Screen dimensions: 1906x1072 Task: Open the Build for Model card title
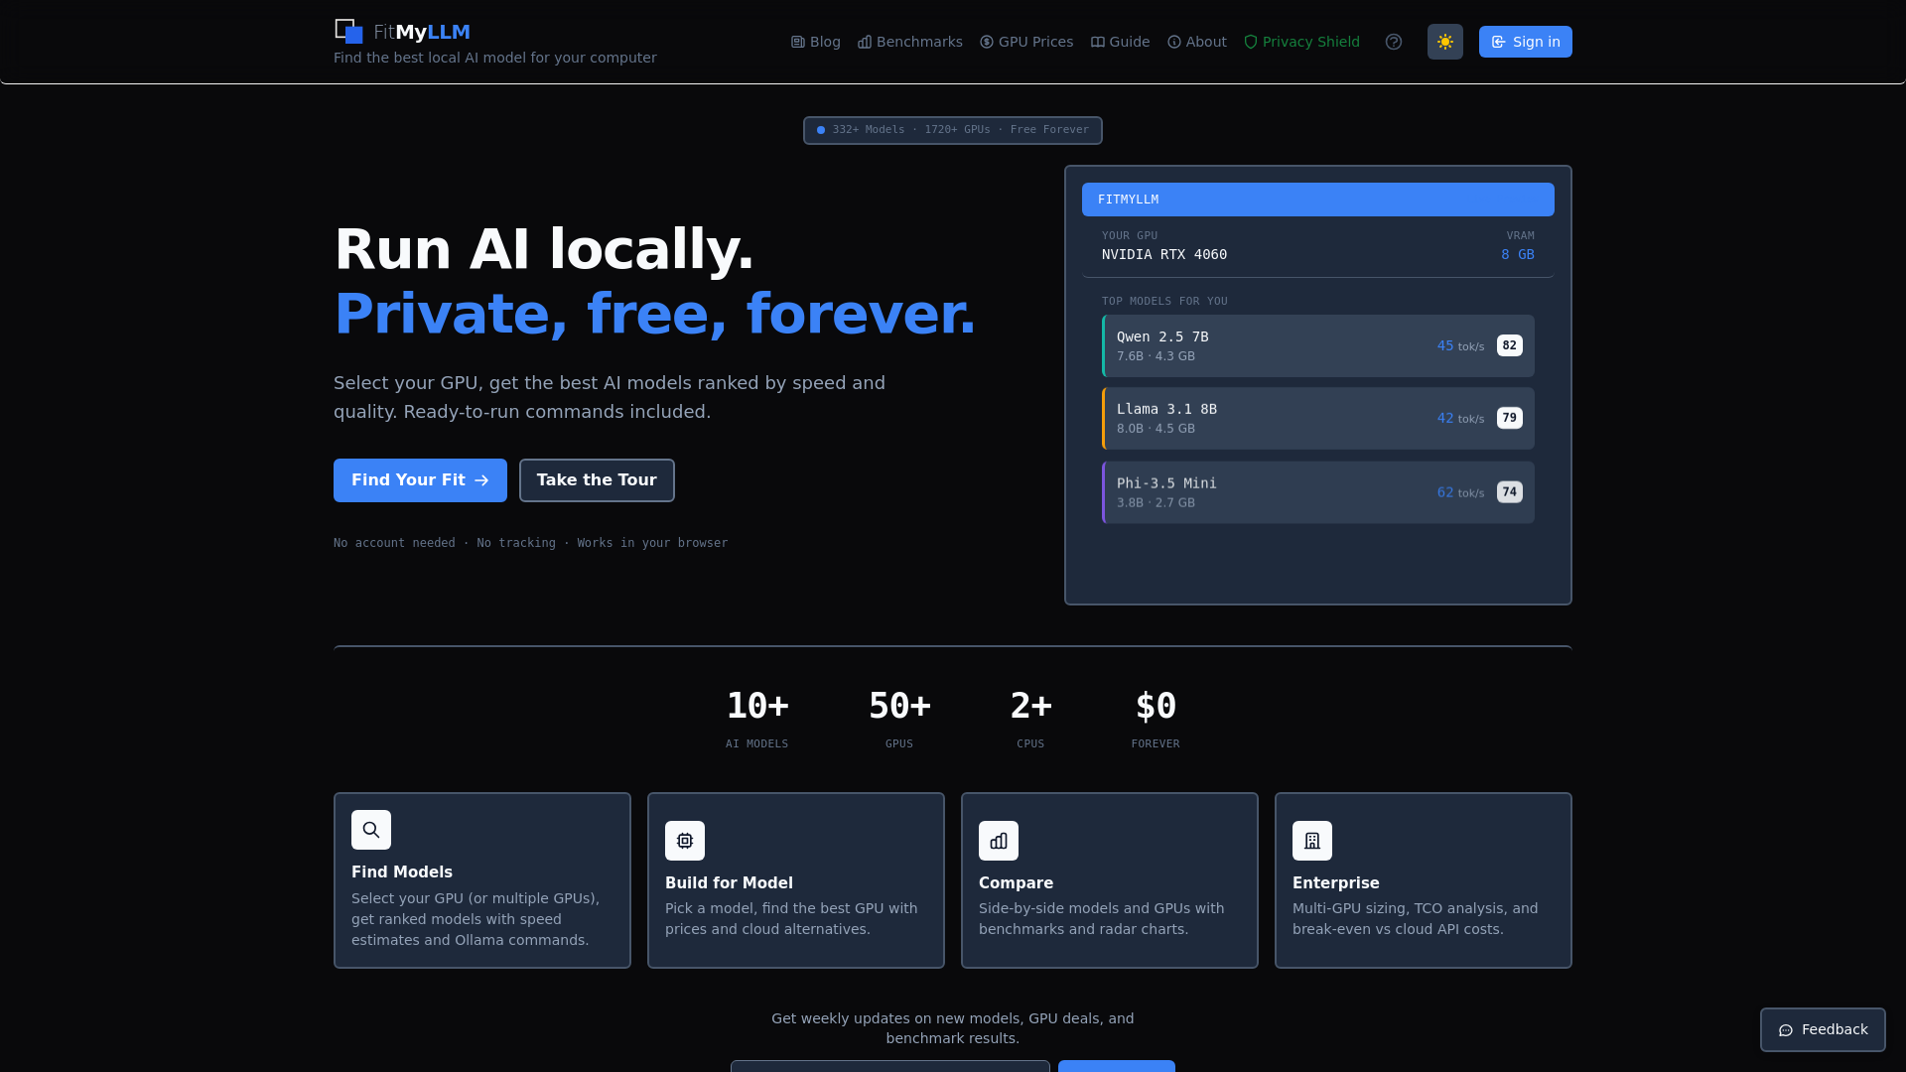click(x=729, y=882)
